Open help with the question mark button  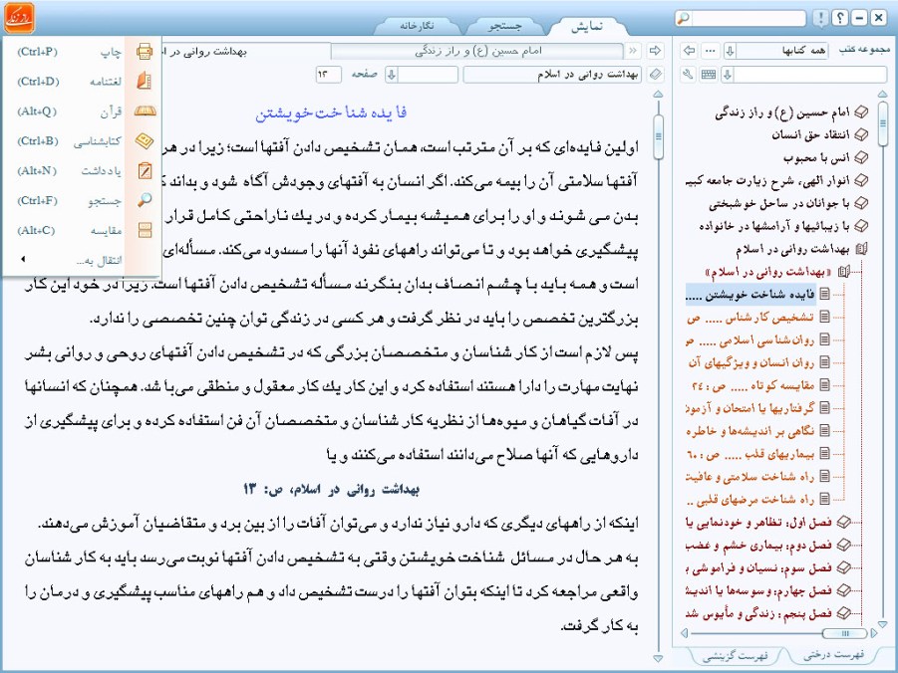[x=839, y=18]
